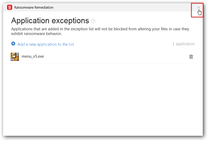
Task: Click the "Ransomware Remediation" window title
Action: 34,8
